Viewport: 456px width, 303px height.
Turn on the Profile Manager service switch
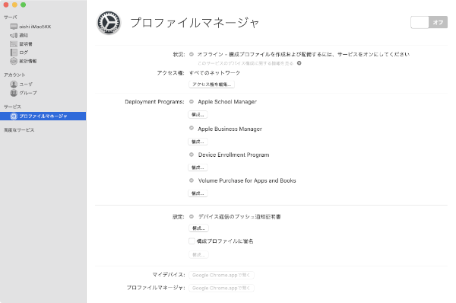pyautogui.click(x=429, y=22)
